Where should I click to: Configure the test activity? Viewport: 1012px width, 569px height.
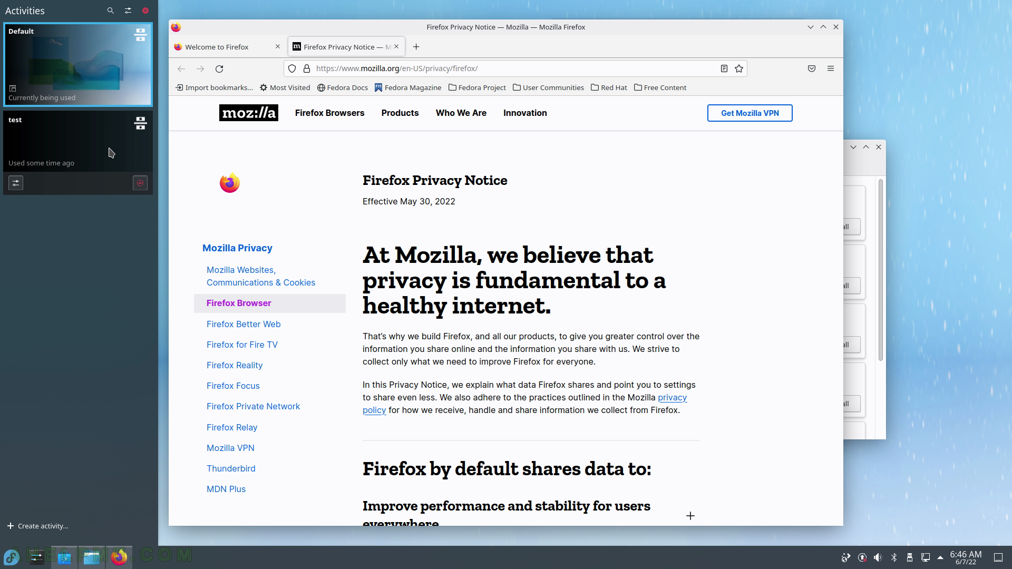(x=16, y=183)
